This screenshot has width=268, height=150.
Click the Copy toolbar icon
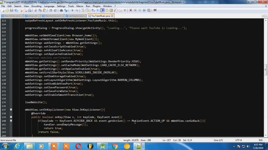(40, 10)
